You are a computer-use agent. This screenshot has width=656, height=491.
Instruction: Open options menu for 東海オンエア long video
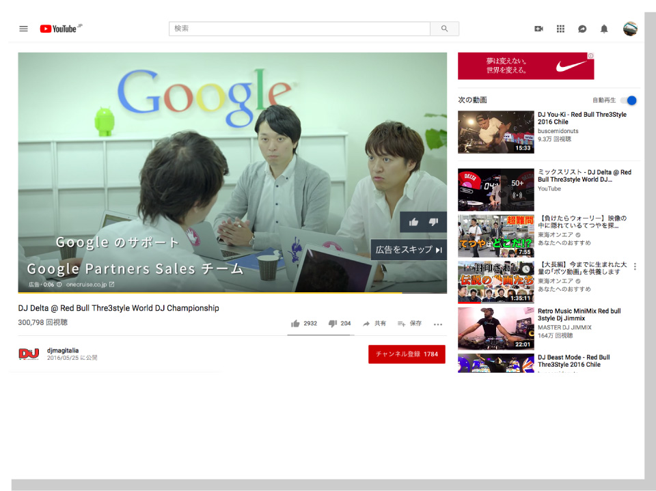pos(635,267)
